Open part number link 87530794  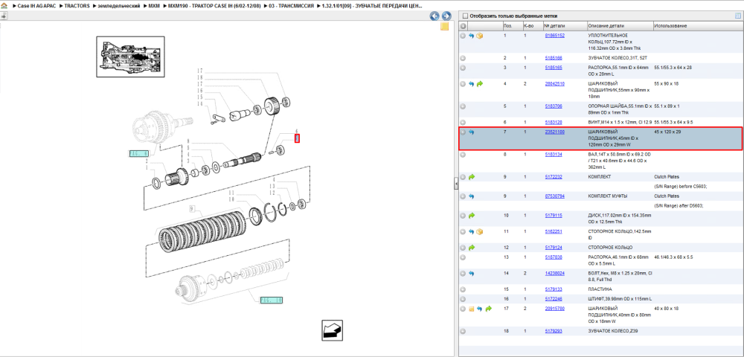tap(555, 196)
